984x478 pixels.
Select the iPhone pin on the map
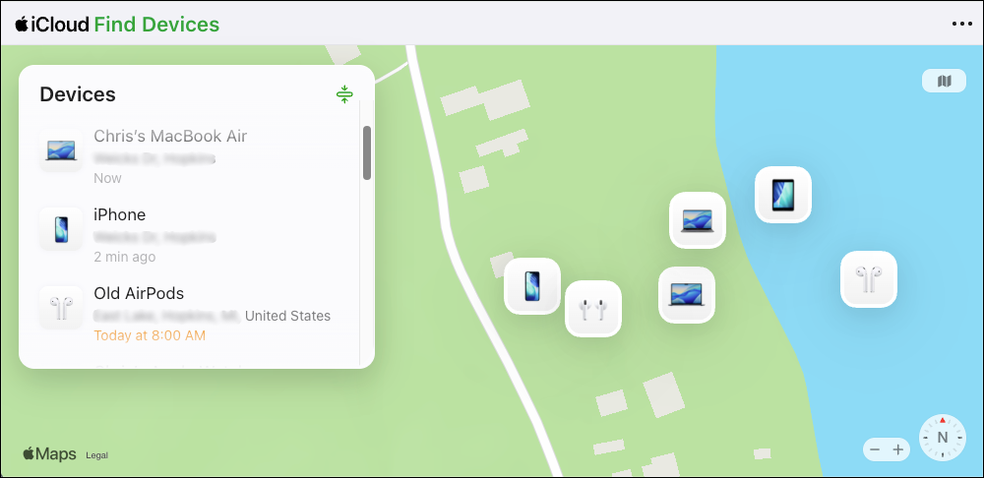(532, 286)
